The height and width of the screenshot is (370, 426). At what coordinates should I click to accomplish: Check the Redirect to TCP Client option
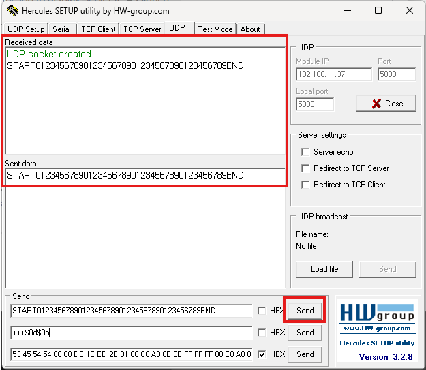(305, 185)
